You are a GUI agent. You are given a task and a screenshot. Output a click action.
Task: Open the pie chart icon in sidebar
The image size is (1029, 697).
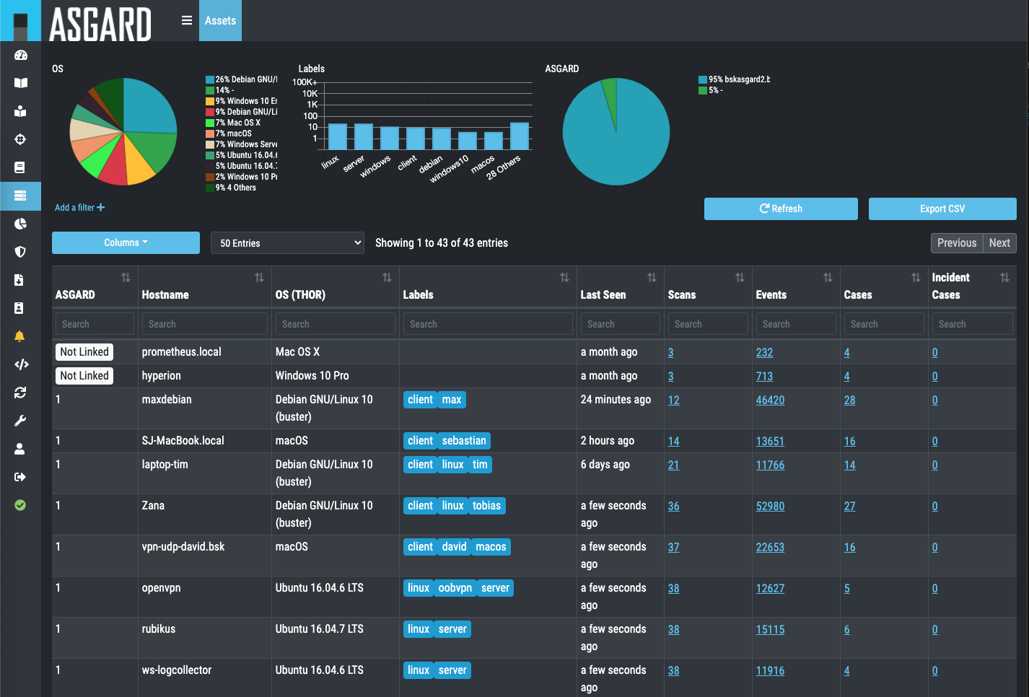point(20,224)
